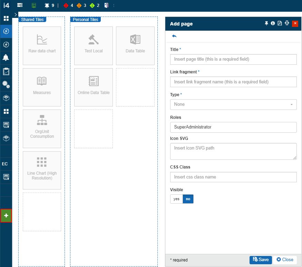Viewport: 302px width, 267px height.
Task: Open the top bar hamburger list menu
Action: [20, 6]
